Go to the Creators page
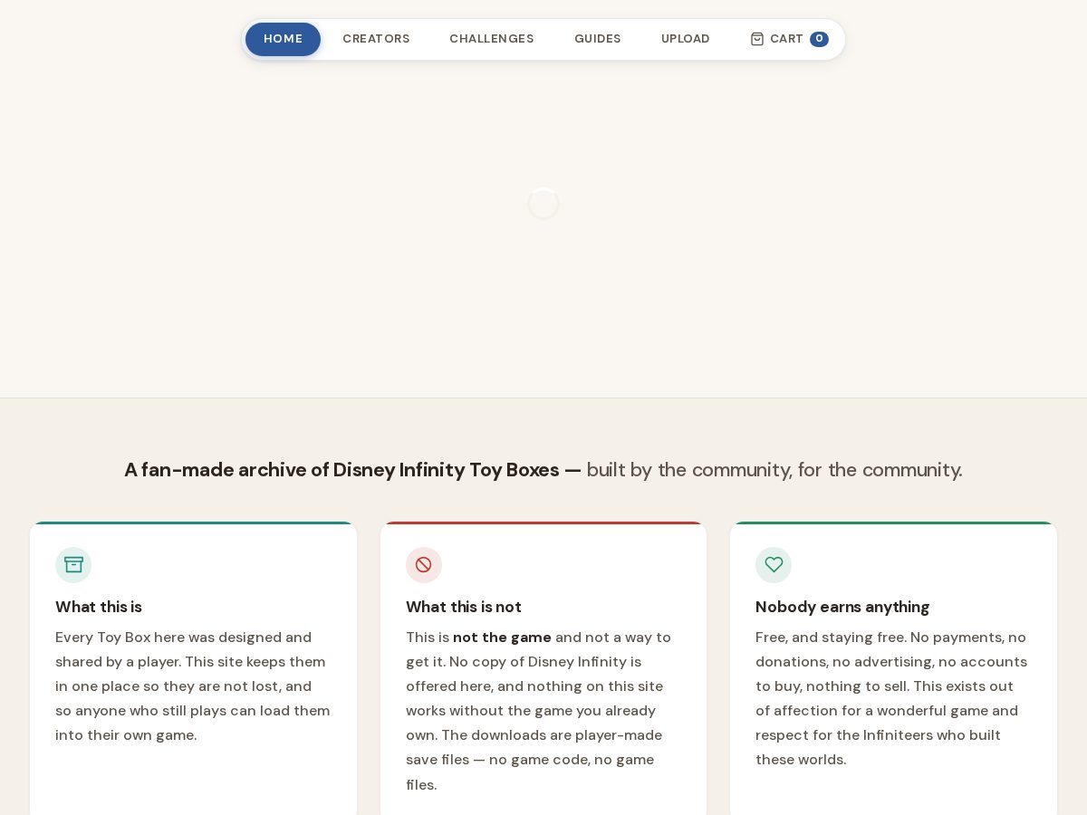Viewport: 1087px width, 815px height. 376,39
